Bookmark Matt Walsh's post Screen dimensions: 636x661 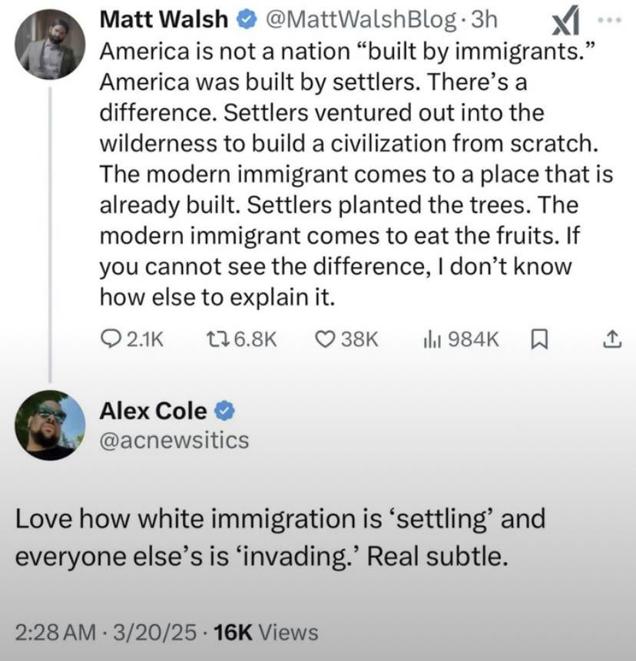pyautogui.click(x=540, y=339)
